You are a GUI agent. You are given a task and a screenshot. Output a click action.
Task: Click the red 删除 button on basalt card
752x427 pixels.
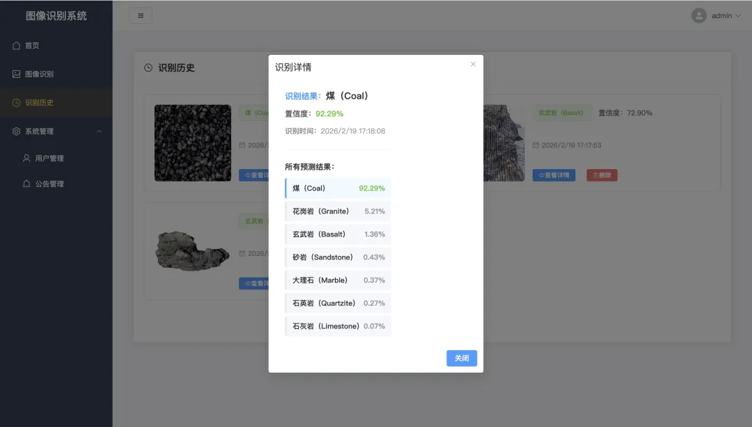tap(602, 175)
